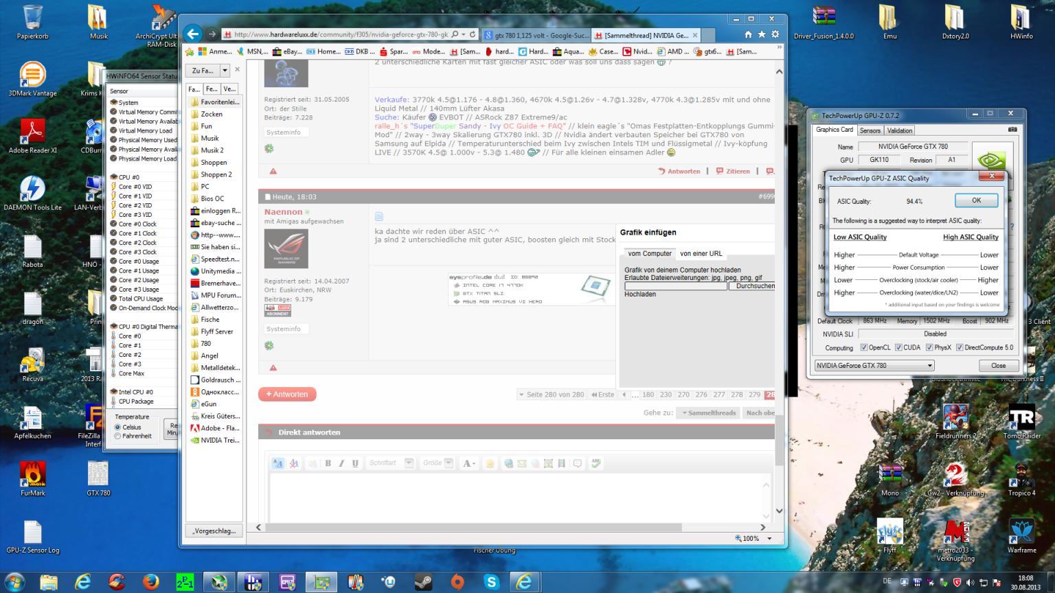Toggle the DirectCompute 5.0 checkbox

pyautogui.click(x=960, y=347)
